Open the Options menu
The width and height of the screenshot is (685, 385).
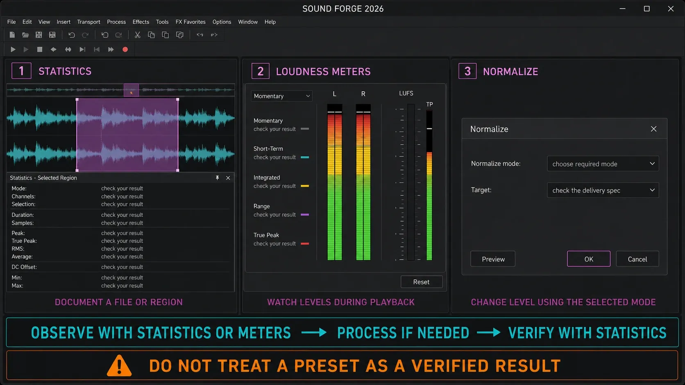pyautogui.click(x=222, y=22)
